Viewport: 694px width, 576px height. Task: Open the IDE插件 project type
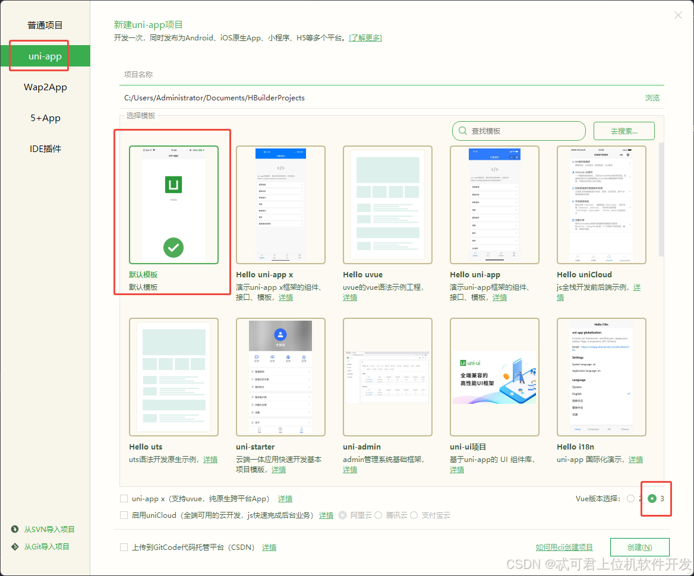pos(45,149)
